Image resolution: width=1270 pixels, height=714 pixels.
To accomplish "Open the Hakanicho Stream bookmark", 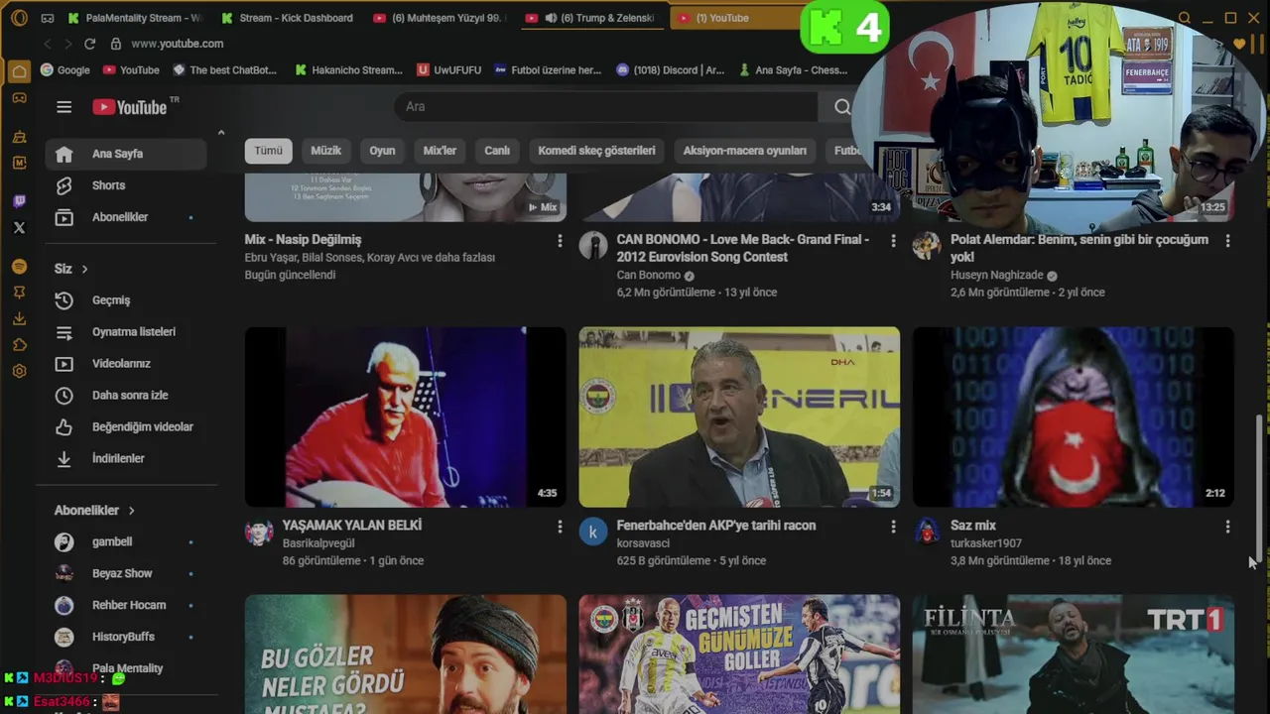I will (348, 70).
